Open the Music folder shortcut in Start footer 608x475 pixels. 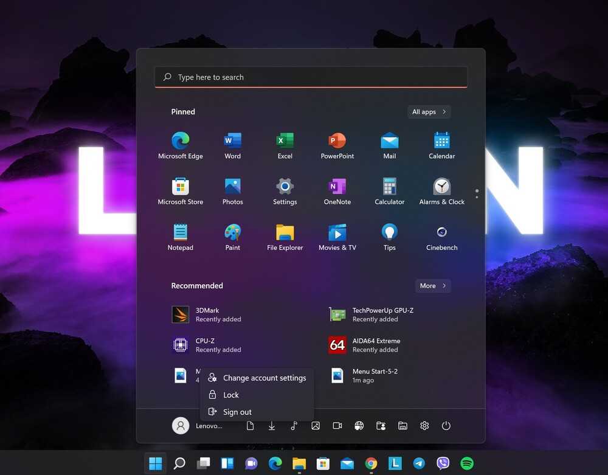(294, 426)
